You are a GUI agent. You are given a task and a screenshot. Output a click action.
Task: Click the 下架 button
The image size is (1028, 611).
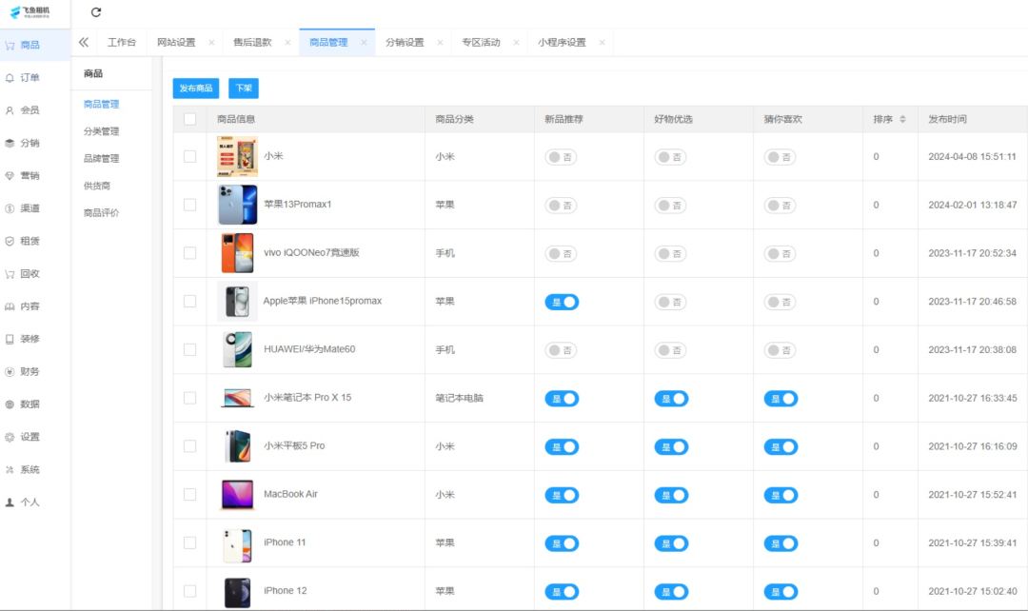[x=244, y=89]
